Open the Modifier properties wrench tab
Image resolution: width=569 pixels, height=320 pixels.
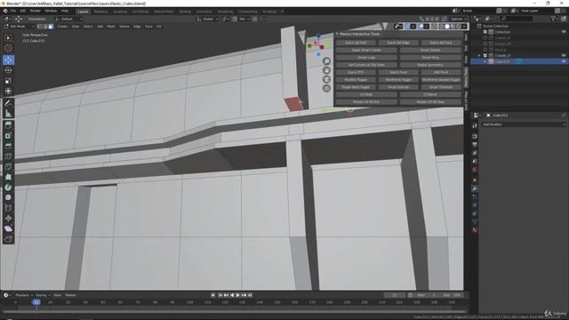coord(474,188)
